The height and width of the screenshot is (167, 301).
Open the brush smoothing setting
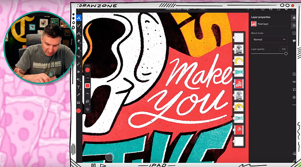(87, 93)
